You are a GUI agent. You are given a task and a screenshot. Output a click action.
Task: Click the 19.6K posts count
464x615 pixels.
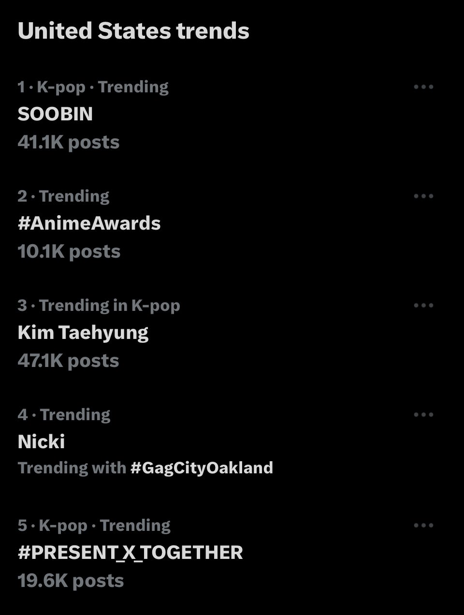point(71,581)
